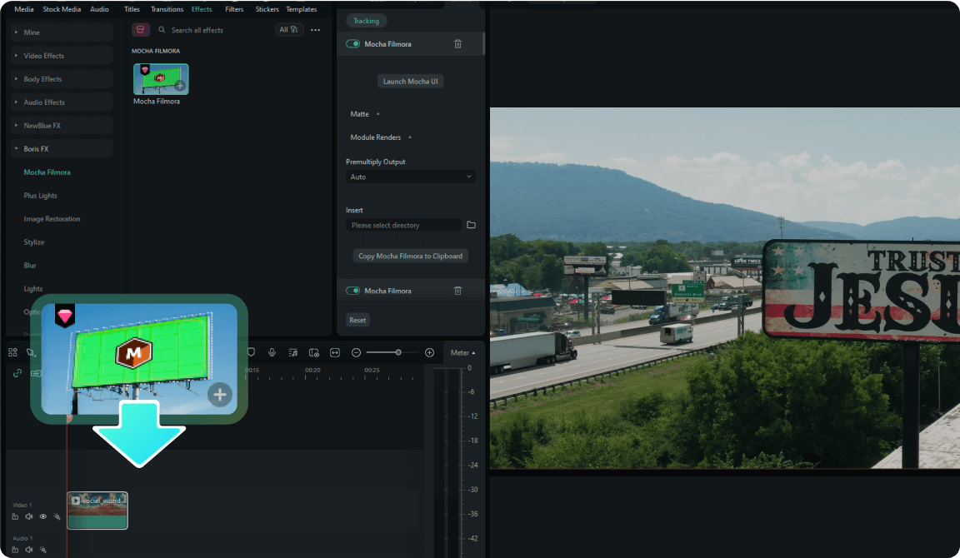960x558 pixels.
Task: Open the Stickers tab
Action: 267,9
